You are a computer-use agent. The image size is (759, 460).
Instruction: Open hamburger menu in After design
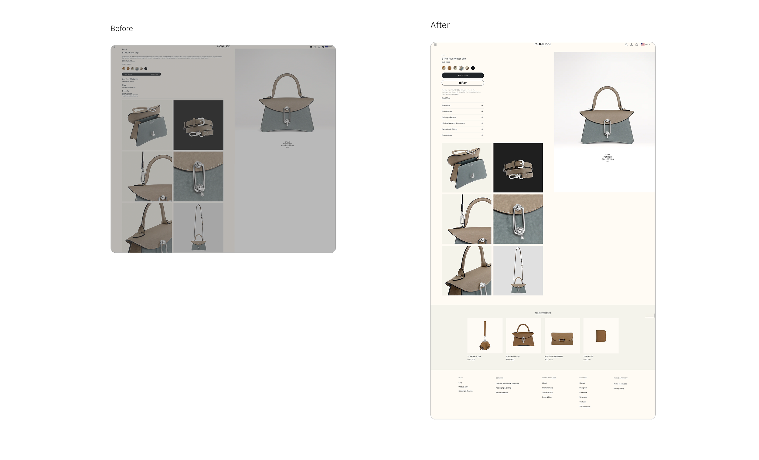coord(435,45)
